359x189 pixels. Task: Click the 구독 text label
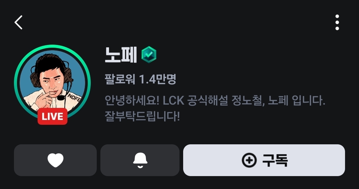275,160
